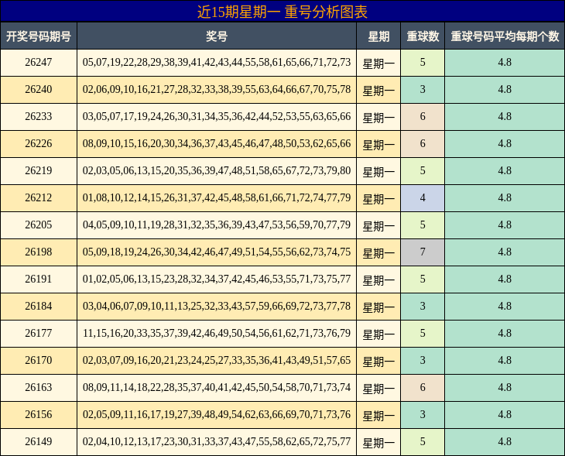
Task: Select issue number 26247
Action: 39,63
